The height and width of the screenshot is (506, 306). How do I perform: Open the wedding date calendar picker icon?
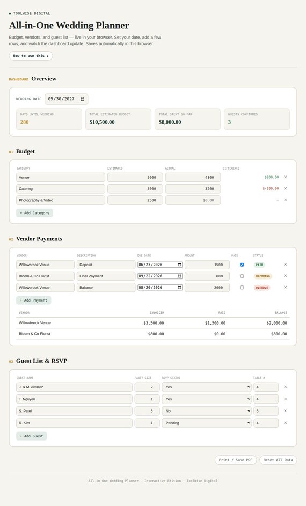tap(82, 99)
